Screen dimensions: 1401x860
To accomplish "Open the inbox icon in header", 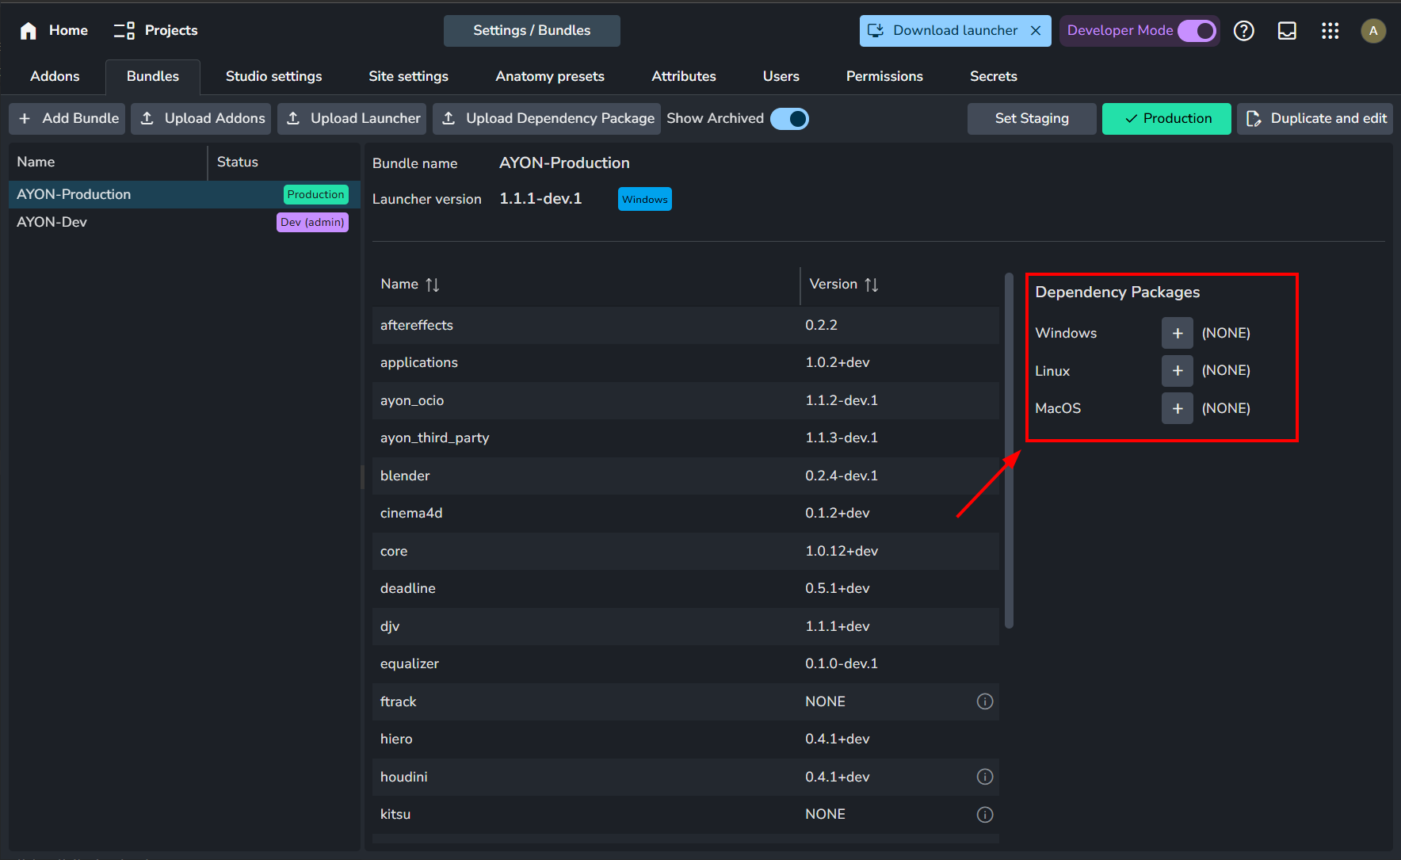I will coord(1287,31).
